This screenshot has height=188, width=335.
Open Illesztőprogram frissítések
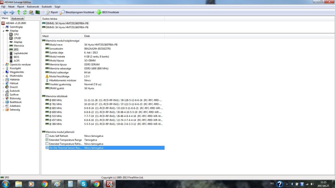tap(77, 12)
